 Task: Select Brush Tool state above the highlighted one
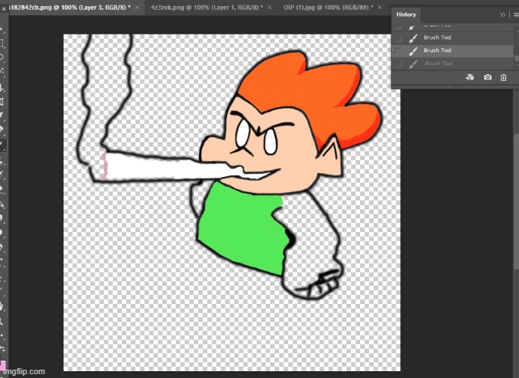452,38
